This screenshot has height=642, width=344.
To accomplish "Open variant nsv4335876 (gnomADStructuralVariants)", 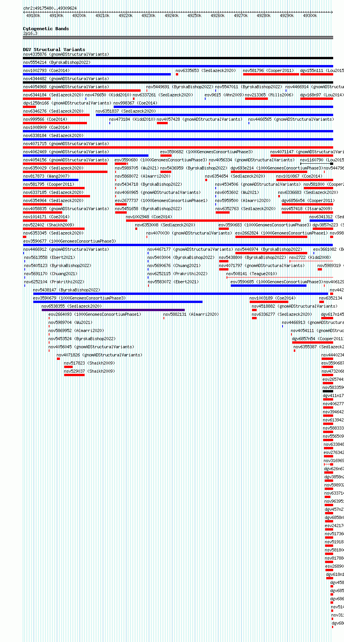I will [66, 54].
